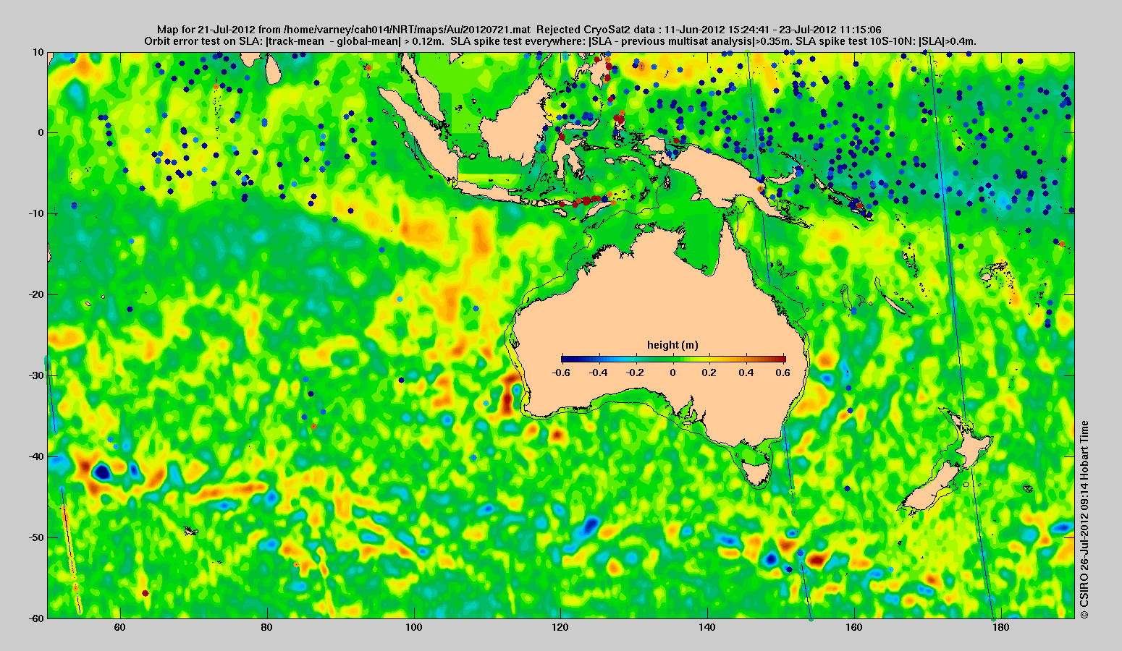Click the latitude -60 axis label
This screenshot has width=1122, height=651.
[36, 618]
